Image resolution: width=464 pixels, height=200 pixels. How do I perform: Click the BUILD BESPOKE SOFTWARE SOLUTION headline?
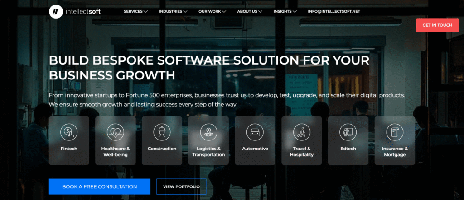(209, 68)
